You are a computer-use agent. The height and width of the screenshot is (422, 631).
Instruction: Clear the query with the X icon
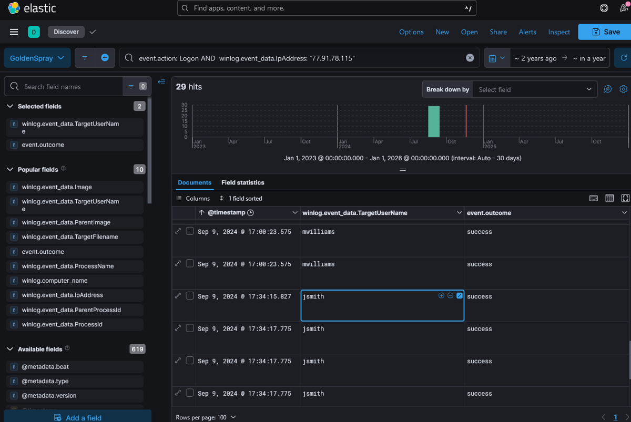pyautogui.click(x=470, y=58)
